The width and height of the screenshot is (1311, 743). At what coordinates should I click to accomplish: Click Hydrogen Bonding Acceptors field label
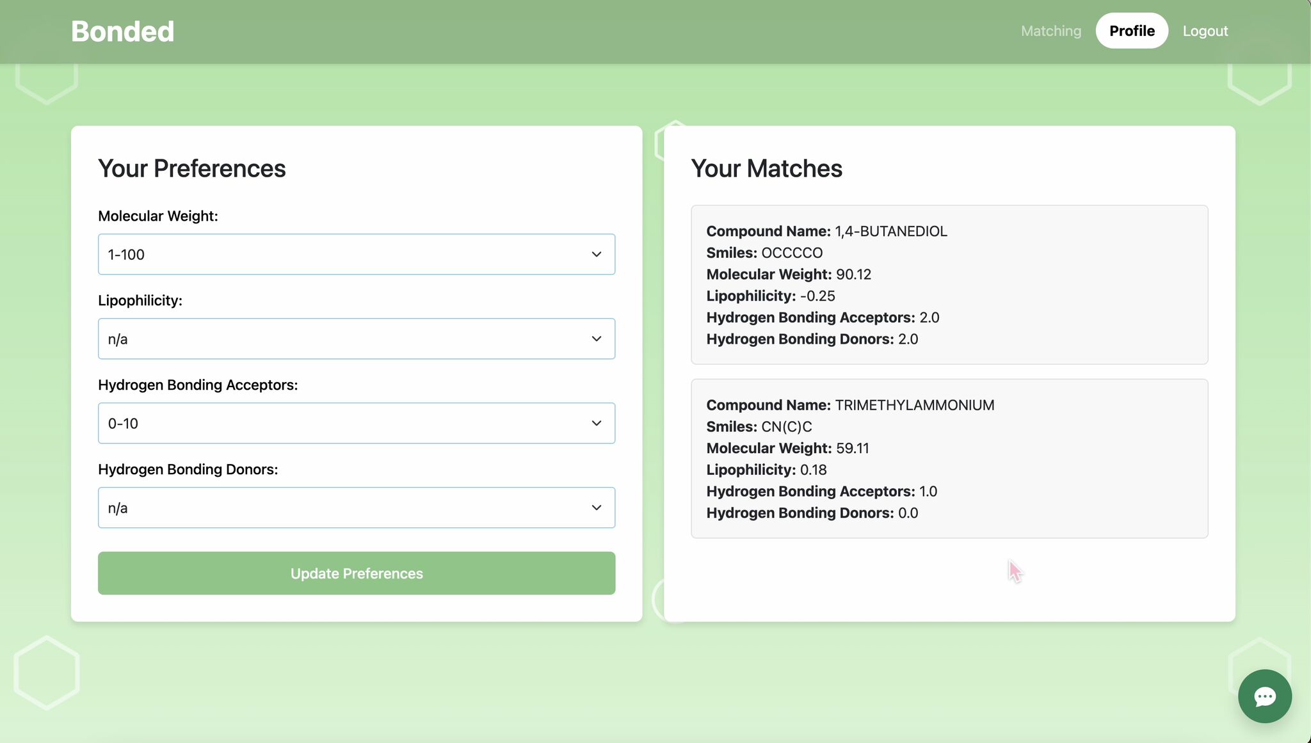198,385
